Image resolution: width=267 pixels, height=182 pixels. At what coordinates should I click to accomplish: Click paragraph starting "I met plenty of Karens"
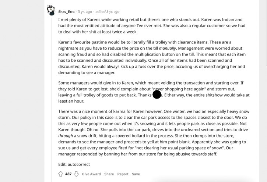[152, 26]
